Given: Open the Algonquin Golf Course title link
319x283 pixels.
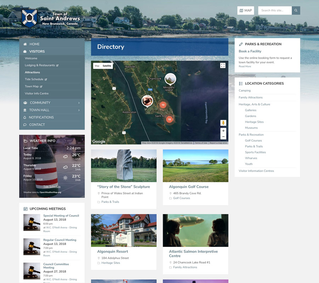Looking at the screenshot, I should click(x=189, y=187).
